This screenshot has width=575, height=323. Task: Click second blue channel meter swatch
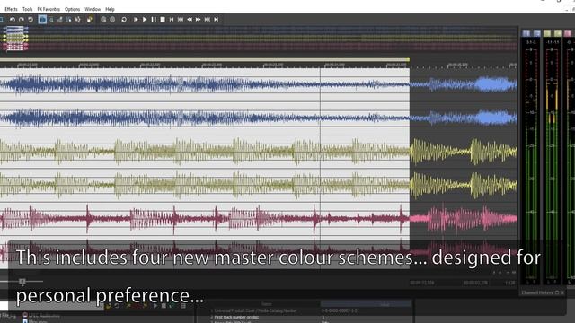click(x=537, y=33)
